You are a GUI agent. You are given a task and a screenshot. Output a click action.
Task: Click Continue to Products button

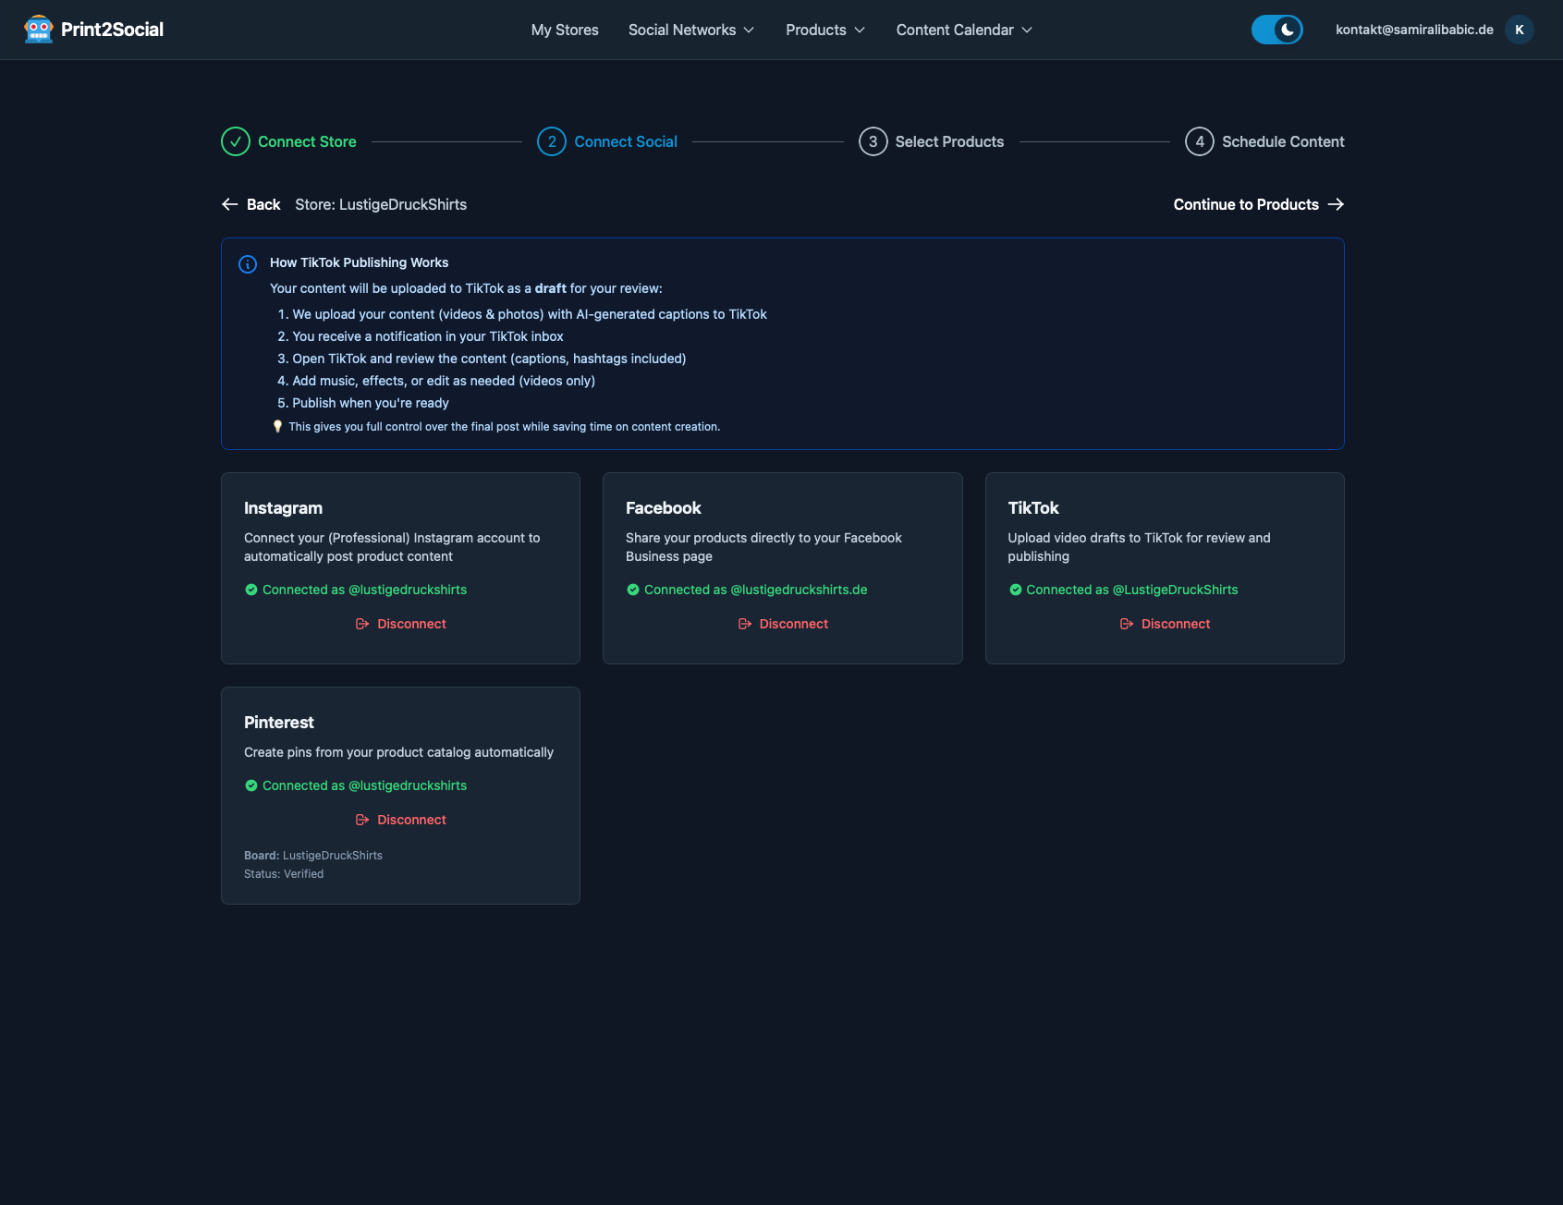click(x=1259, y=204)
